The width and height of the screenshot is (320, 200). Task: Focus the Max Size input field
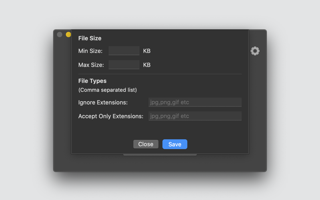point(124,65)
